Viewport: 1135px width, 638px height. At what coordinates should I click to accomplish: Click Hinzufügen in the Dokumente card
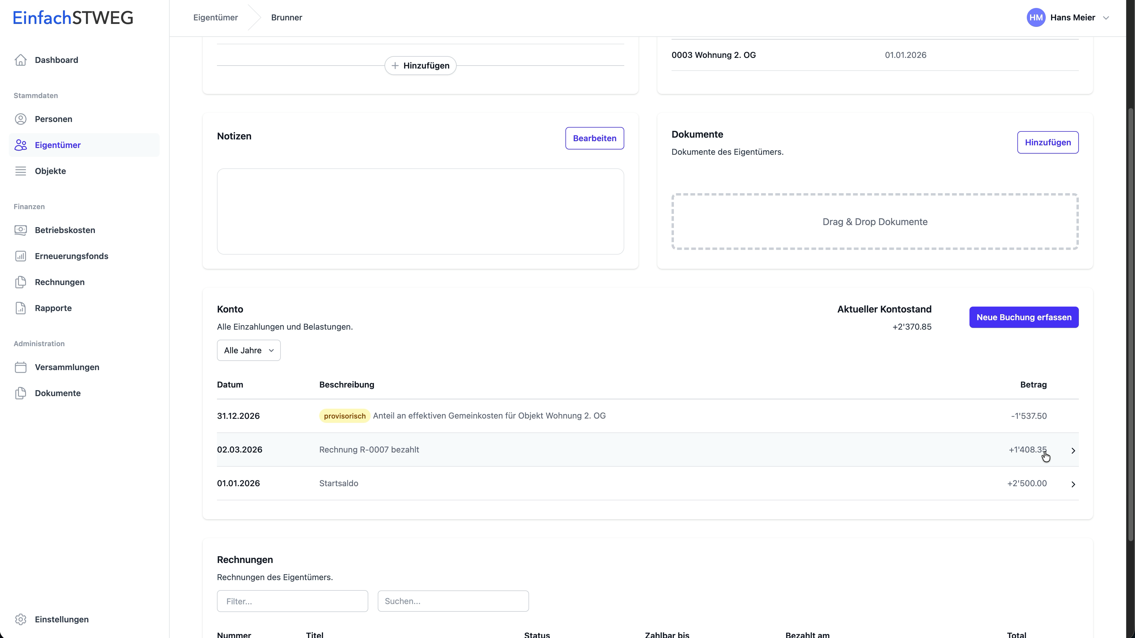point(1047,142)
